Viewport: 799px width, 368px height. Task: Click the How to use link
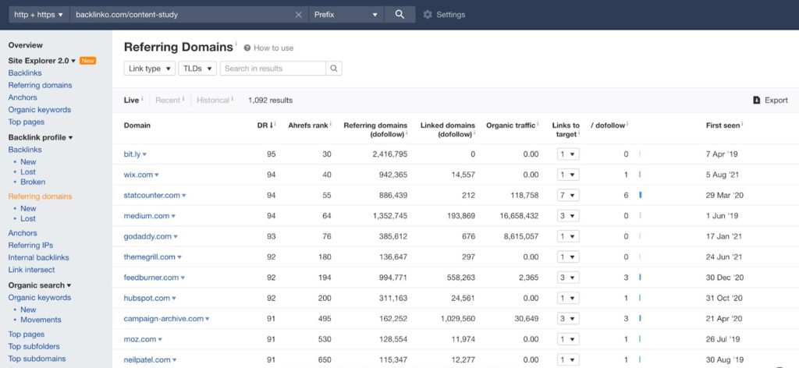click(x=274, y=48)
